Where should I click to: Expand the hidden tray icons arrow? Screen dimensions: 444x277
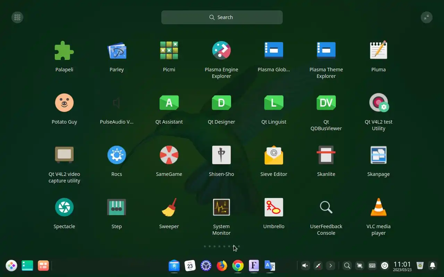[331, 266]
